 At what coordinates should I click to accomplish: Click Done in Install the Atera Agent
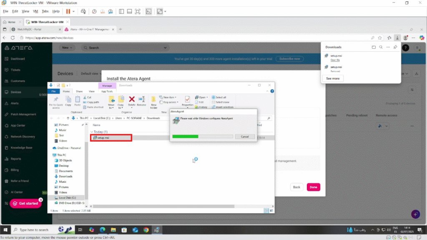click(x=314, y=187)
